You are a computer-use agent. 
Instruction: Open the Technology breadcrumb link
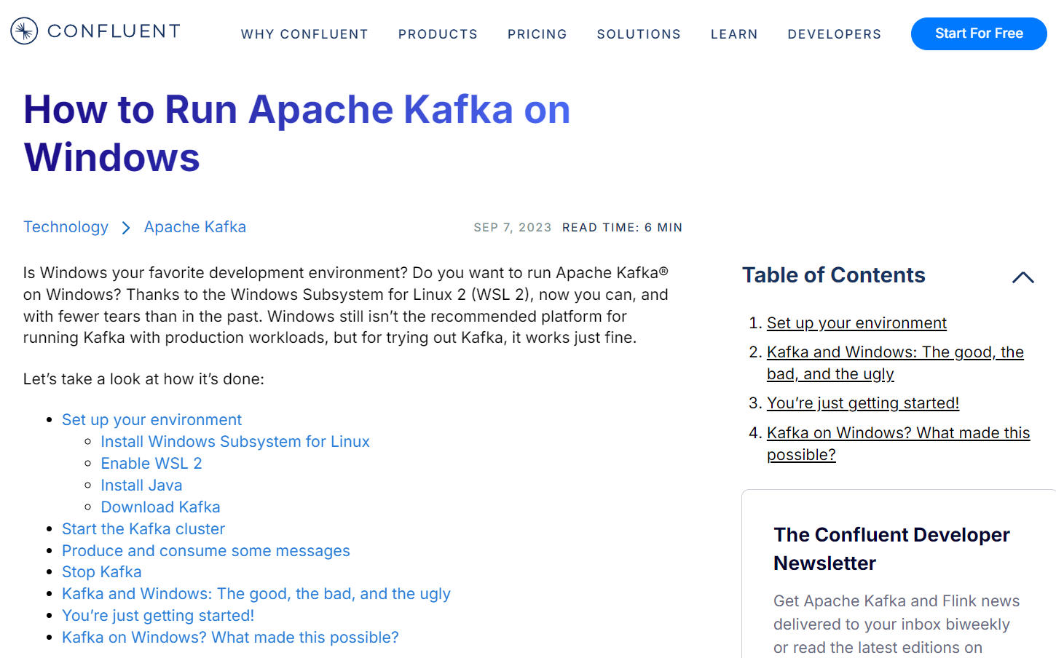(x=66, y=227)
